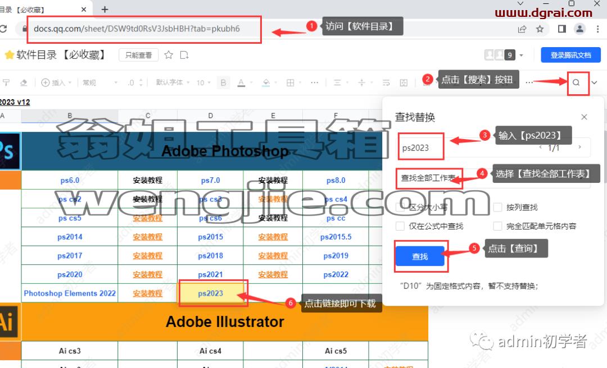Image resolution: width=607 pixels, height=368 pixels.
Task: Open the browser three-dot menu
Action: tap(598, 29)
